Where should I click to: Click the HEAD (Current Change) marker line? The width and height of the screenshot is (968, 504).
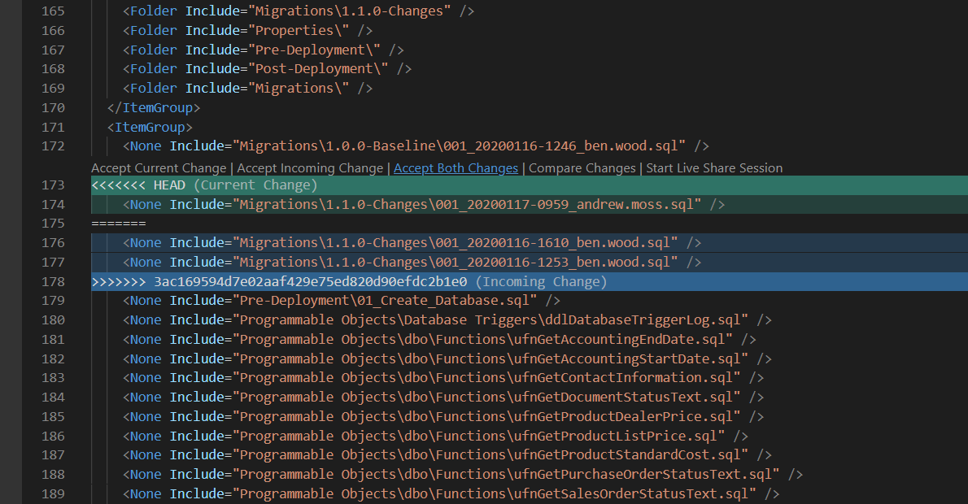coord(203,185)
